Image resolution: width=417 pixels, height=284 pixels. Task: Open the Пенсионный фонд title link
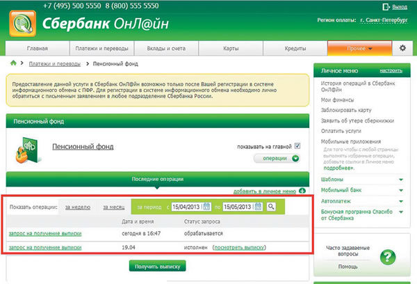[x=83, y=147]
